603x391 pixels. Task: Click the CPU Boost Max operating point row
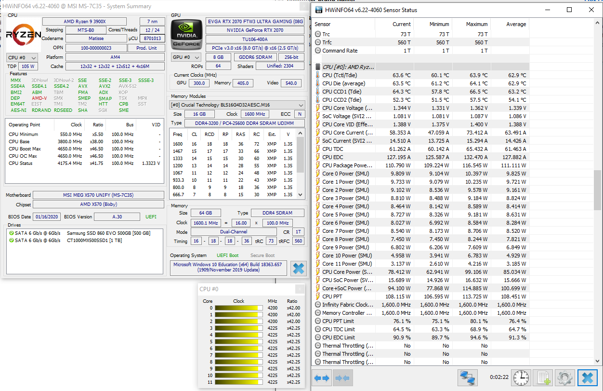coord(84,149)
